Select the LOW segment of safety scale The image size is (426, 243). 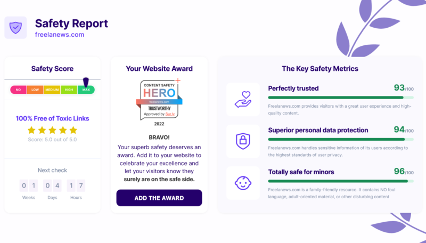coord(35,90)
